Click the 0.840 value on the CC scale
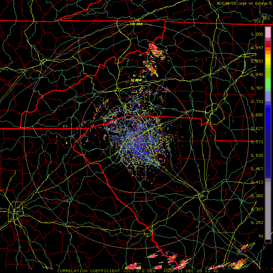The width and height of the screenshot is (273, 273). (x=257, y=75)
